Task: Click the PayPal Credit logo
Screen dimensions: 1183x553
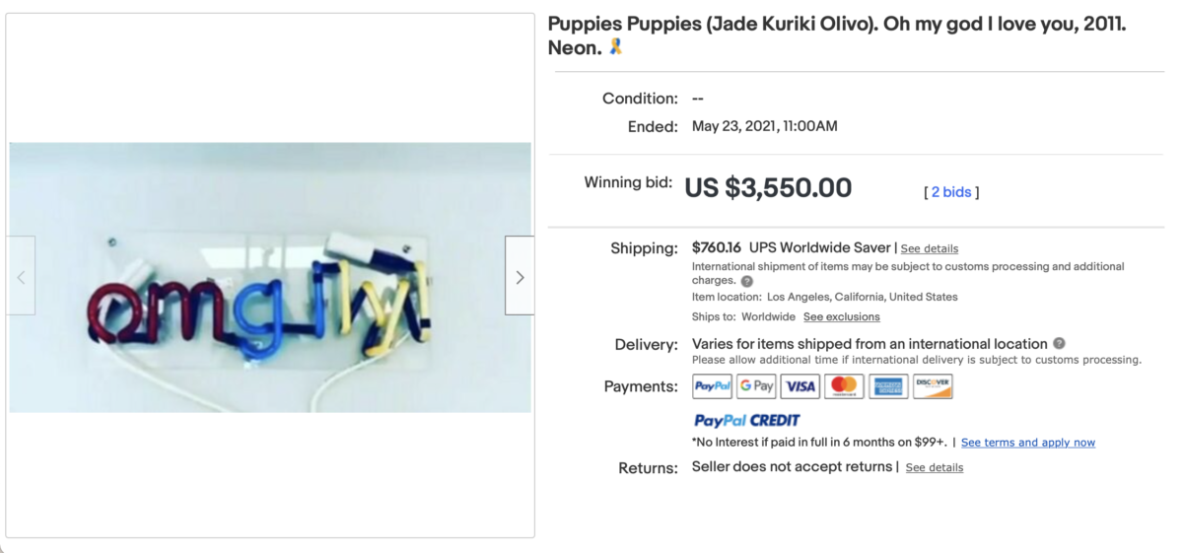Action: pyautogui.click(x=746, y=421)
